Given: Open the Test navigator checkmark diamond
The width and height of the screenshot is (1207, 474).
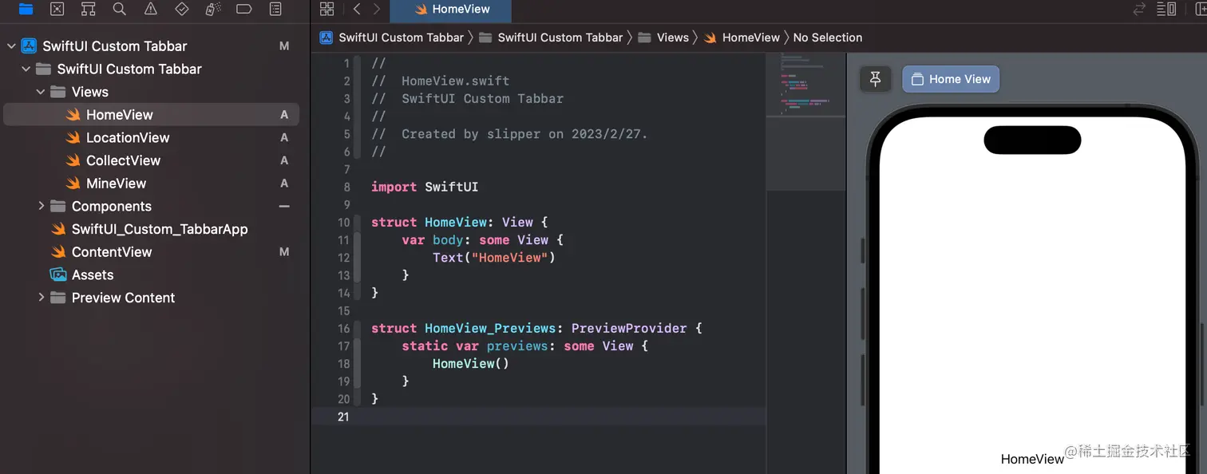Looking at the screenshot, I should coord(181,9).
